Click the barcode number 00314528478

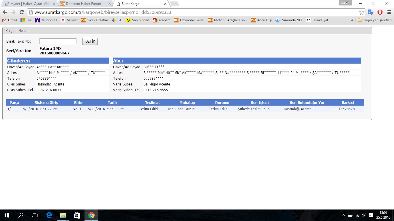point(344,109)
